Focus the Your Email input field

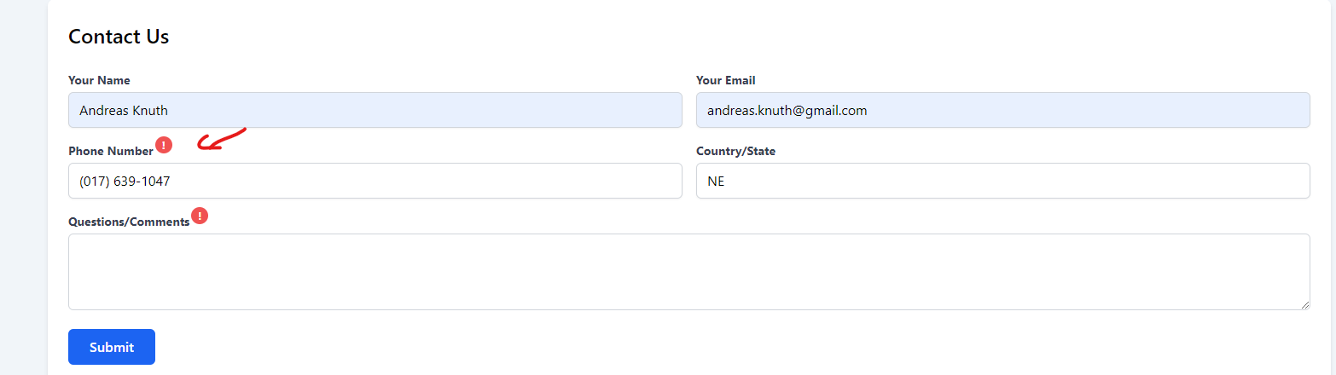point(1002,110)
